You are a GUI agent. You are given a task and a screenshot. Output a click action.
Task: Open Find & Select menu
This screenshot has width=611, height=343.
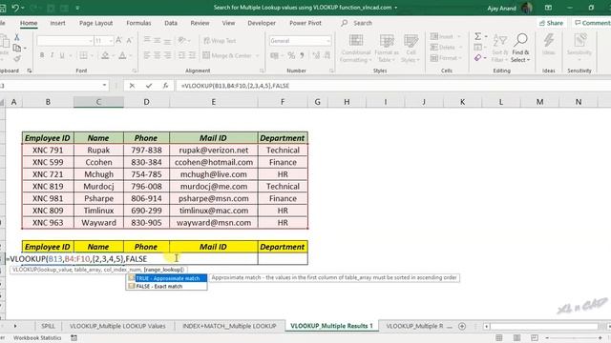(x=520, y=49)
